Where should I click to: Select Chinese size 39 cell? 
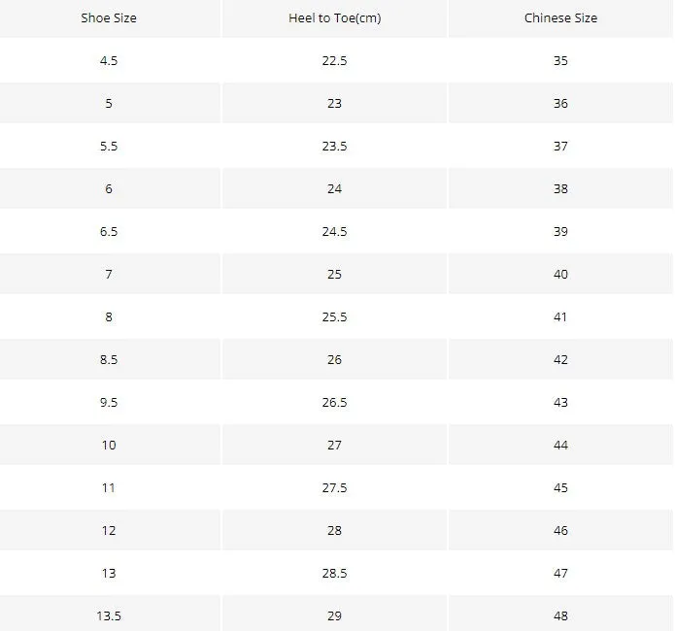[560, 232]
